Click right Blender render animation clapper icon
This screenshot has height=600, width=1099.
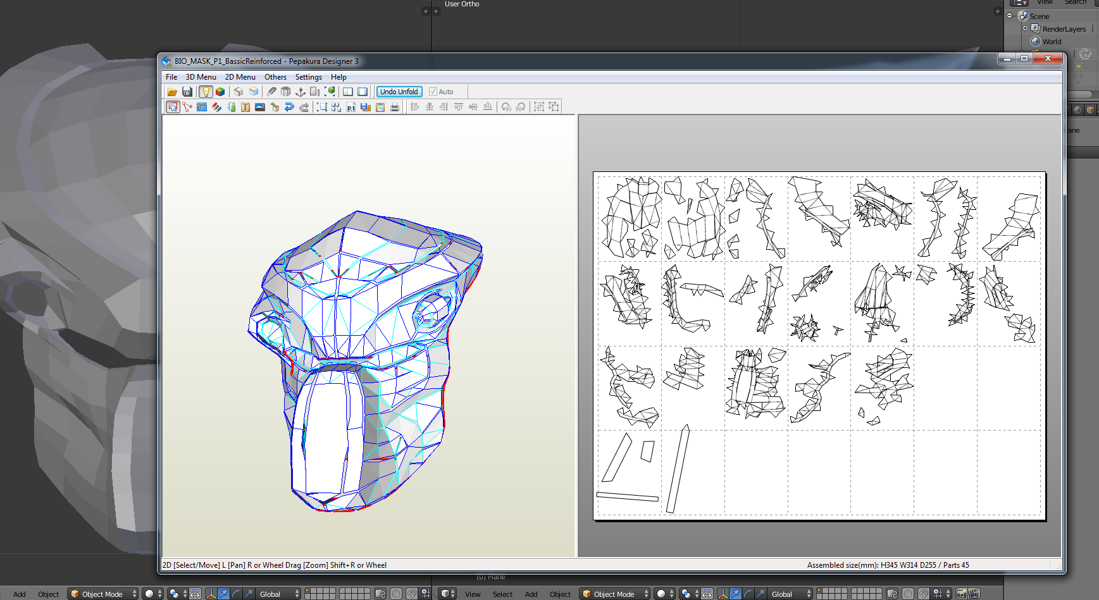coord(974,594)
